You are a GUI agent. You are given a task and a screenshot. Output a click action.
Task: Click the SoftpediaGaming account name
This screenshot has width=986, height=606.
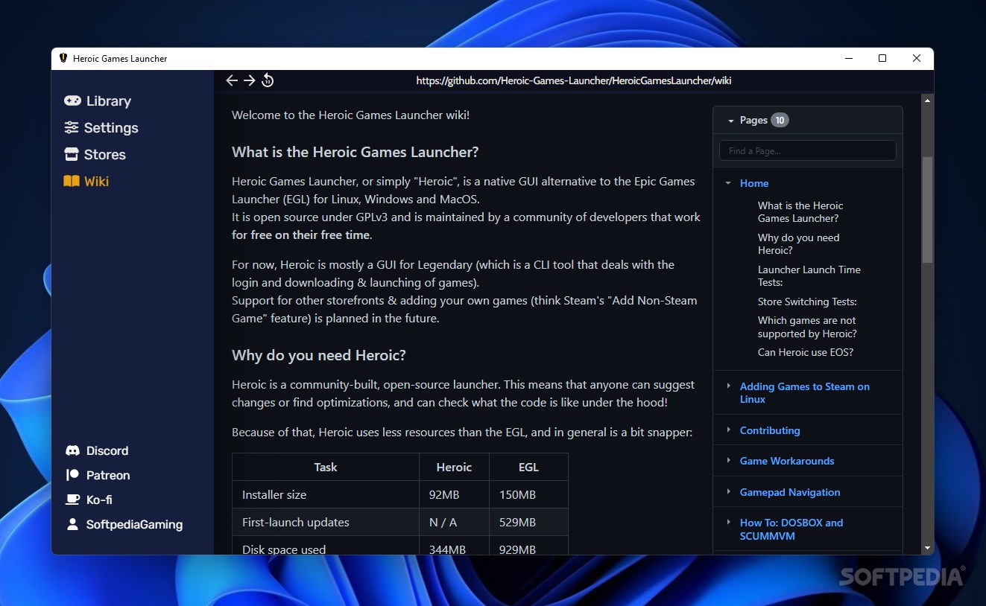tap(134, 524)
